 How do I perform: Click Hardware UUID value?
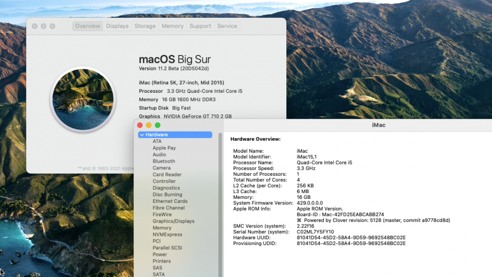pyautogui.click(x=351, y=238)
